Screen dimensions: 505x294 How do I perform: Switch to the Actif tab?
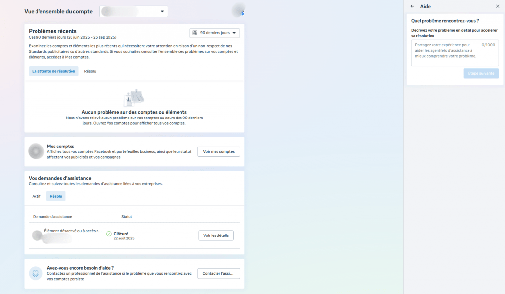[x=36, y=196]
